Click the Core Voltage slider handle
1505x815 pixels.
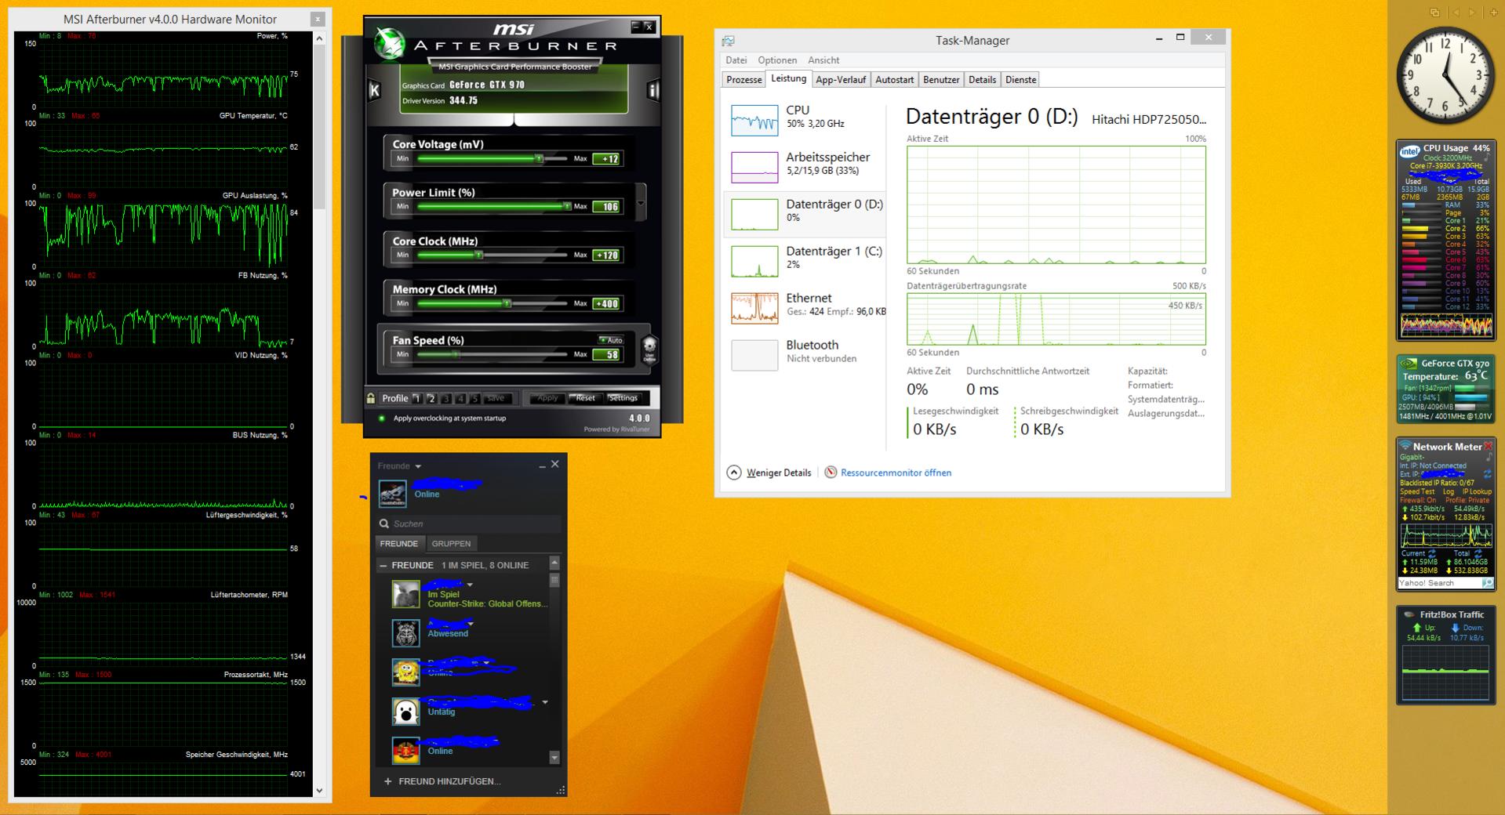point(539,158)
